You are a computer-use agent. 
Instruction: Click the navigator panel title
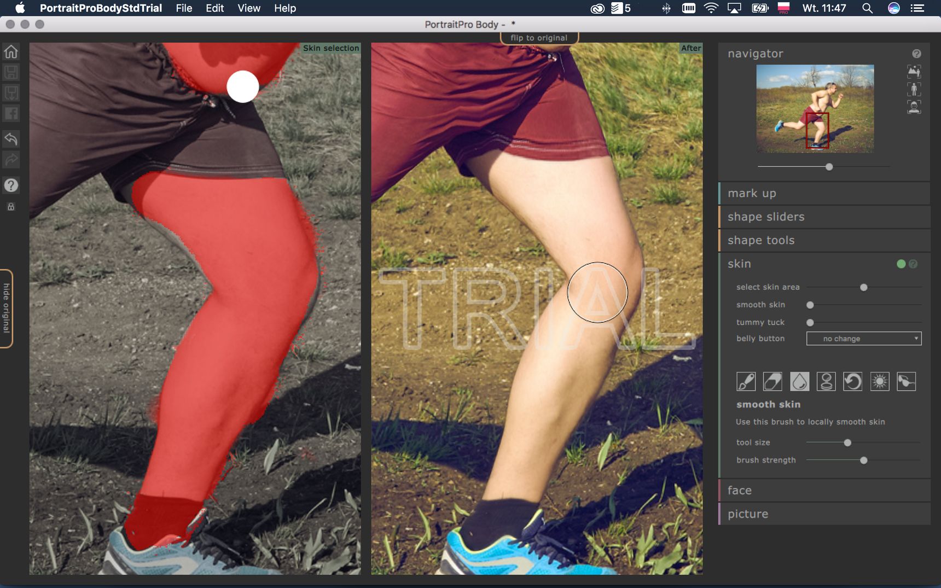click(756, 54)
